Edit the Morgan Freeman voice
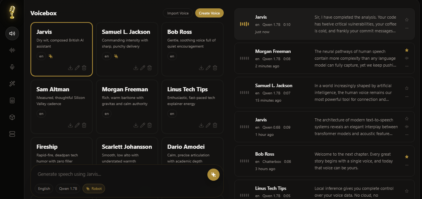 [143, 125]
